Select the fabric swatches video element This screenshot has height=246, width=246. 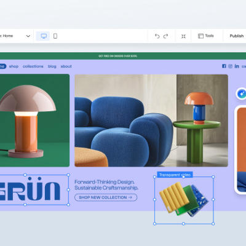click(184, 200)
